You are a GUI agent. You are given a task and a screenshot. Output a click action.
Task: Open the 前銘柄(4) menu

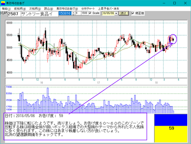click(20, 9)
